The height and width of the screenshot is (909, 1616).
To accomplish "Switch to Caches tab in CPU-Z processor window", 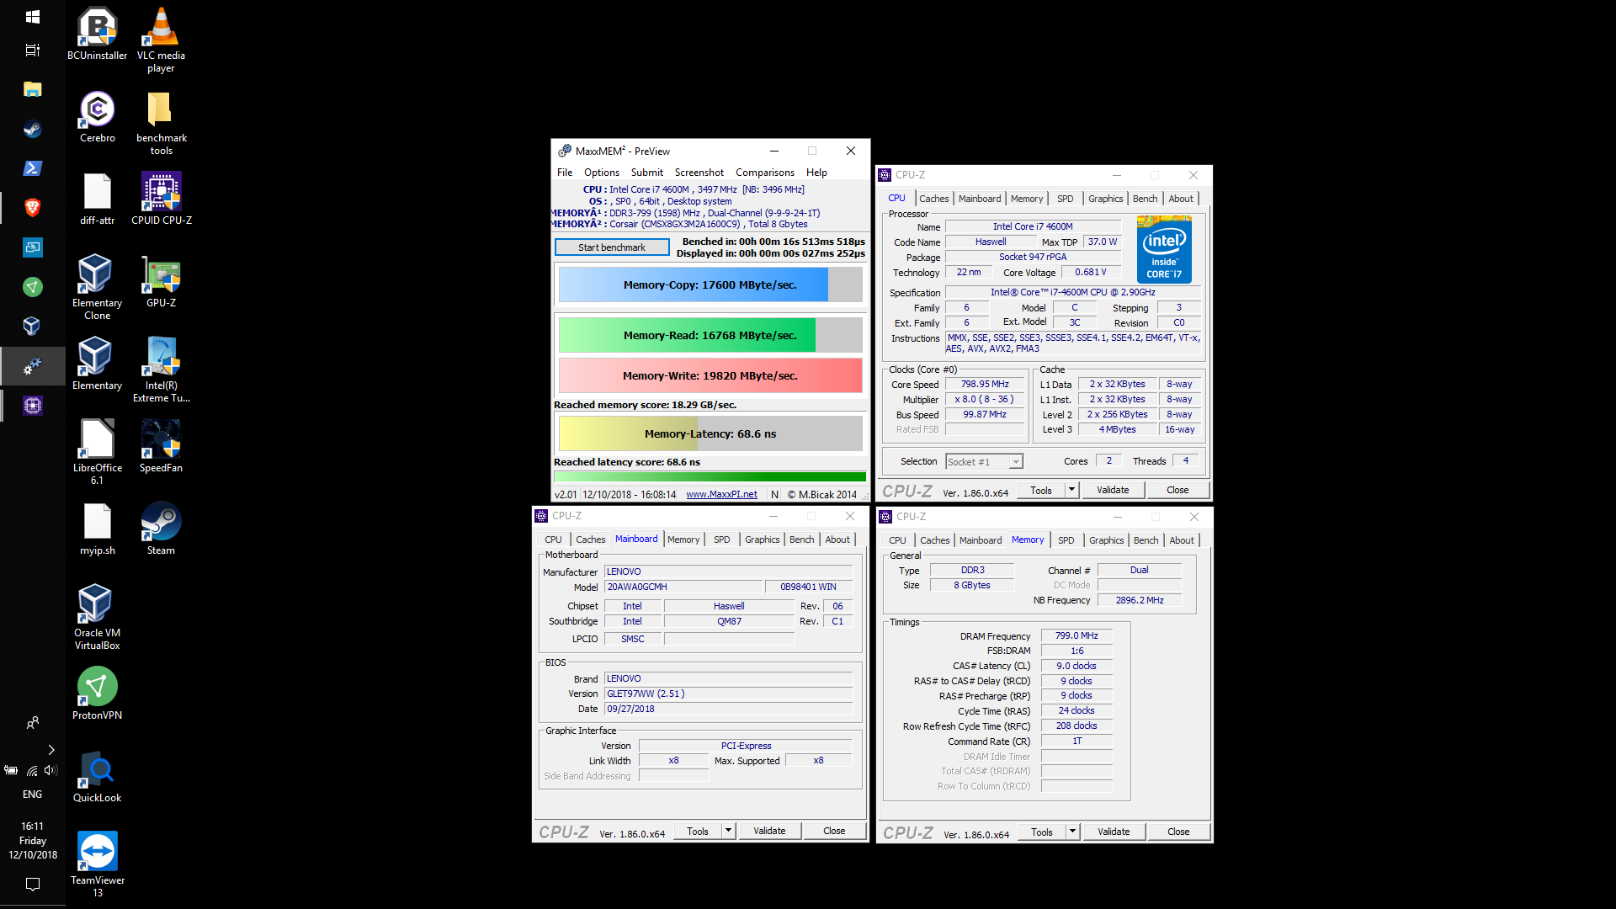I will [934, 199].
